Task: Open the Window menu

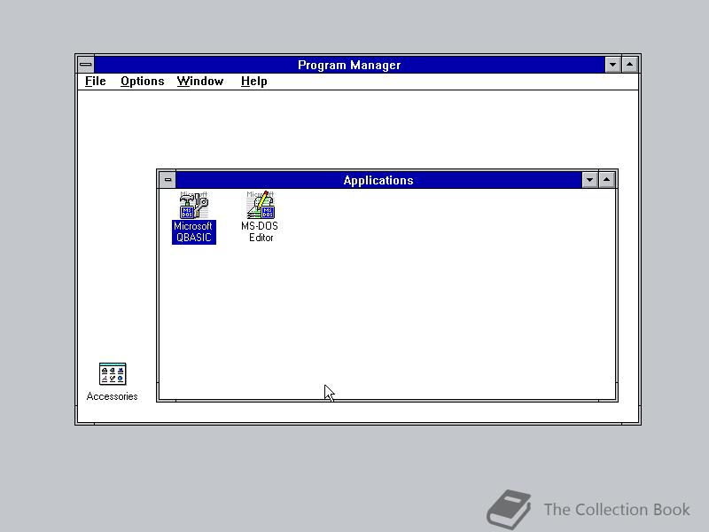Action: click(200, 82)
